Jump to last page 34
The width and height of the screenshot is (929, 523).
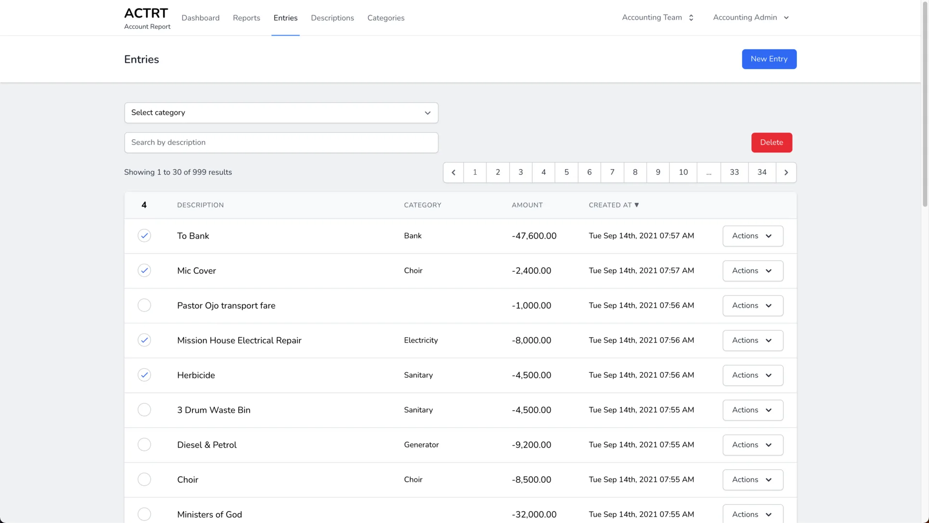(x=762, y=172)
